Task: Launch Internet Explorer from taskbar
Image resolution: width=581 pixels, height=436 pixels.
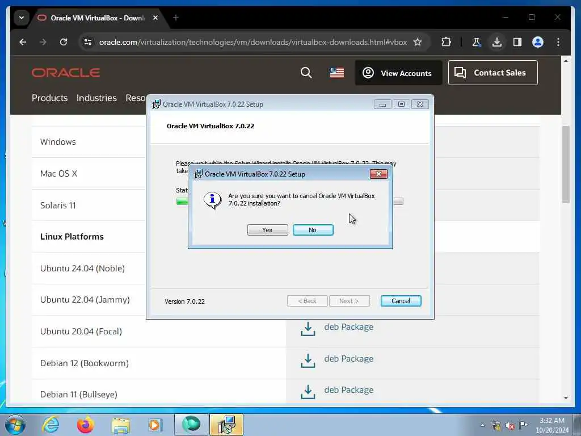Action: click(50, 425)
